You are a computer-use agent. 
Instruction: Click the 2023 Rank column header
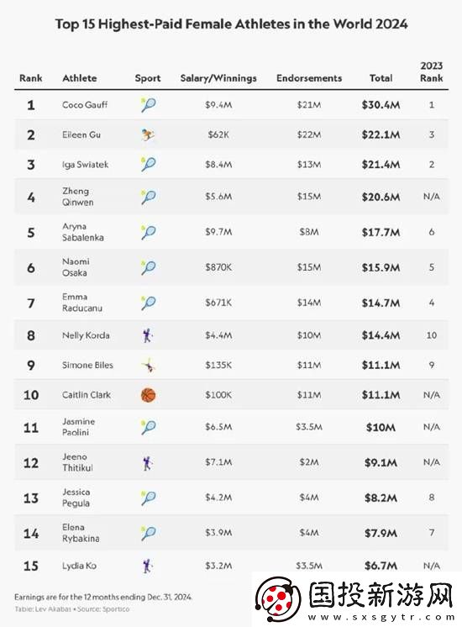point(431,71)
